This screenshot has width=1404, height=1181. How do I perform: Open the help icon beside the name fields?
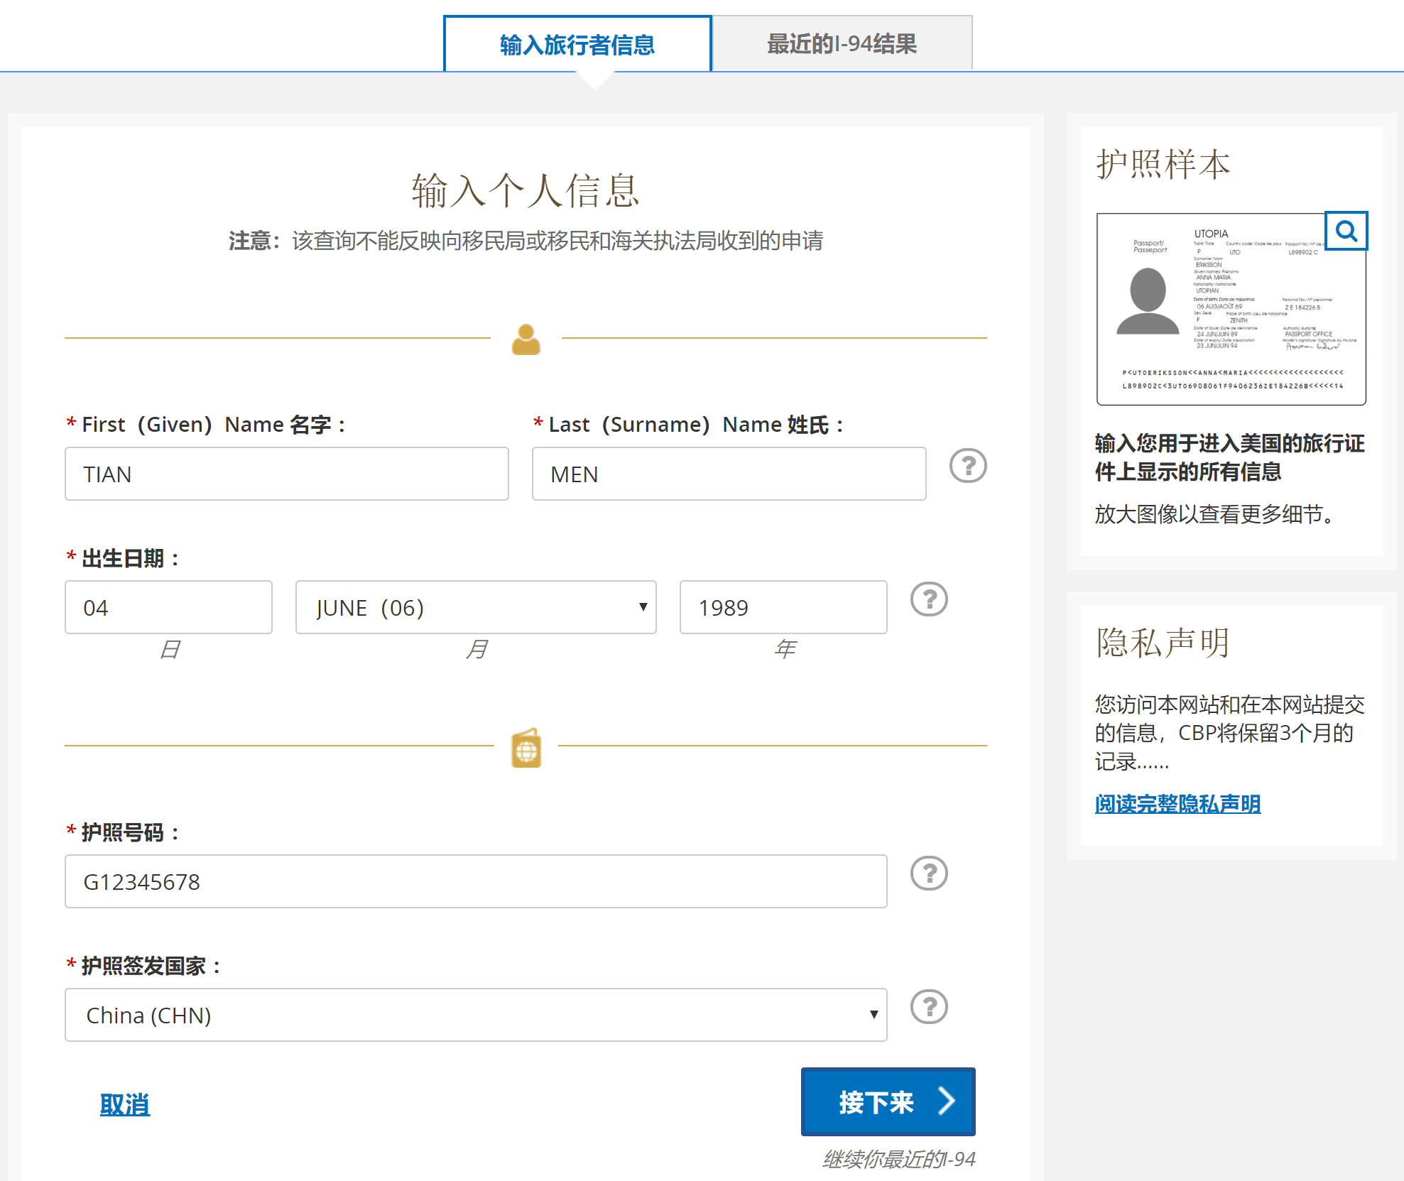968,466
